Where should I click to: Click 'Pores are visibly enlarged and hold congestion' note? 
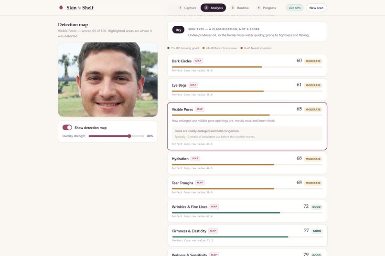(207, 131)
